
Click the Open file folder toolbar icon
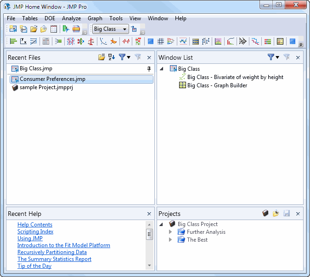tap(34, 29)
